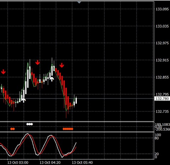
Task: Click the 13 Oct 04:20 time label
Action: pyautogui.click(x=50, y=163)
